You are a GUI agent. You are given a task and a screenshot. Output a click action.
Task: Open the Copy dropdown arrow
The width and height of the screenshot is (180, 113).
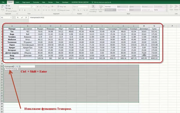tap(12, 8)
